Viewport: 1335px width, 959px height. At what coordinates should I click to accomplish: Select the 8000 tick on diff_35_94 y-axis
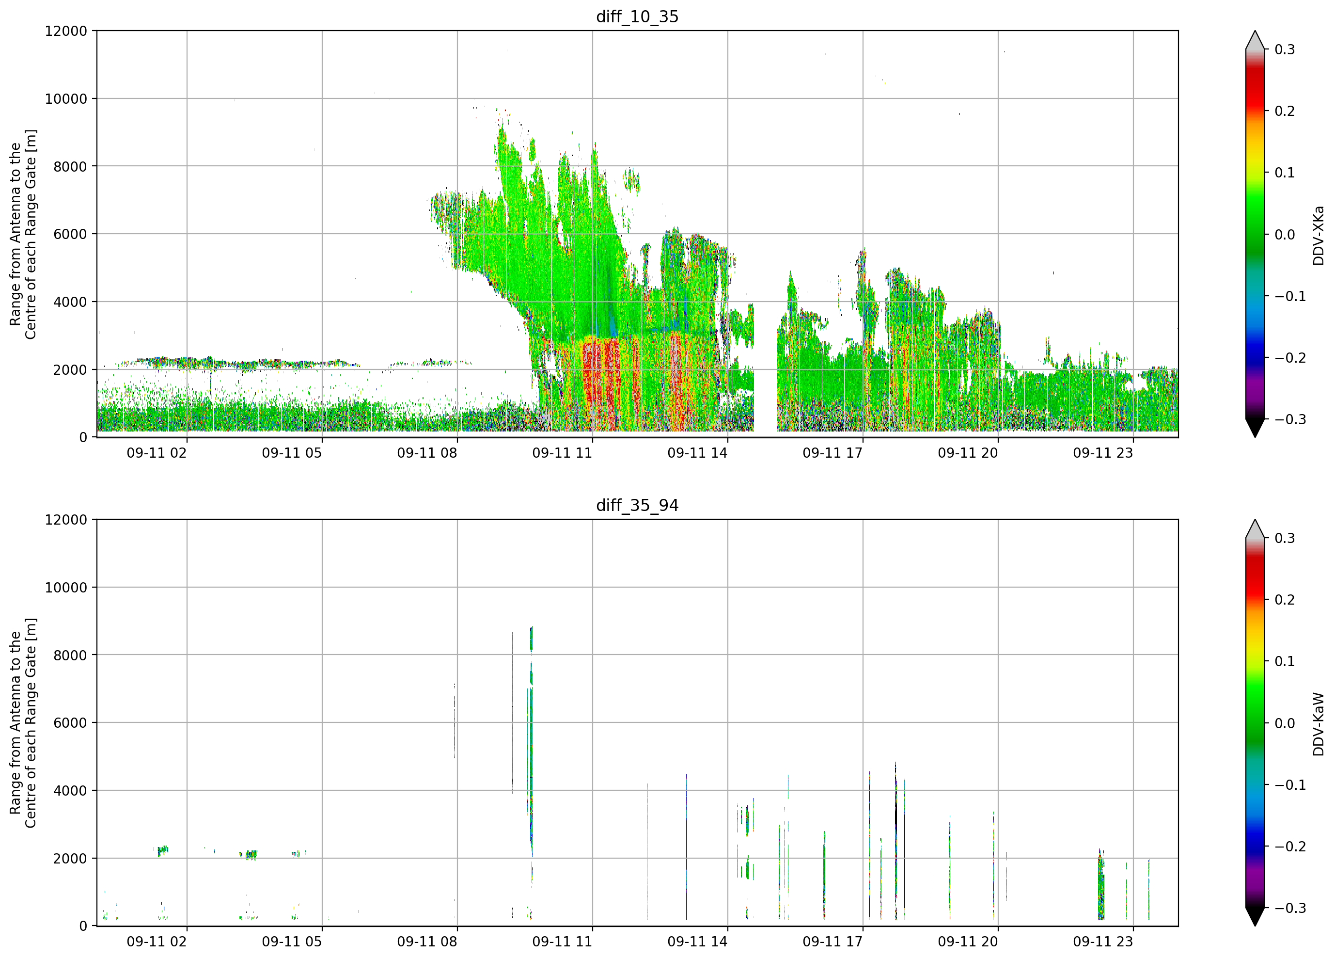coord(70,655)
